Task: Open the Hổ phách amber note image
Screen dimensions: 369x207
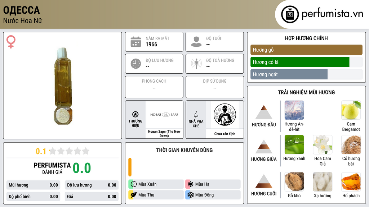Action: pyautogui.click(x=351, y=182)
